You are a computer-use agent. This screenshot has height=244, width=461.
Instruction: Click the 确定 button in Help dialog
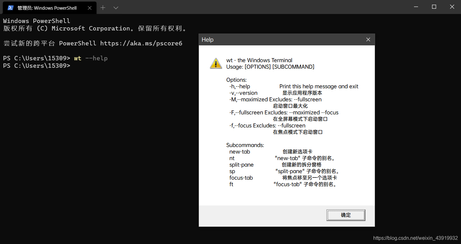tap(346, 215)
